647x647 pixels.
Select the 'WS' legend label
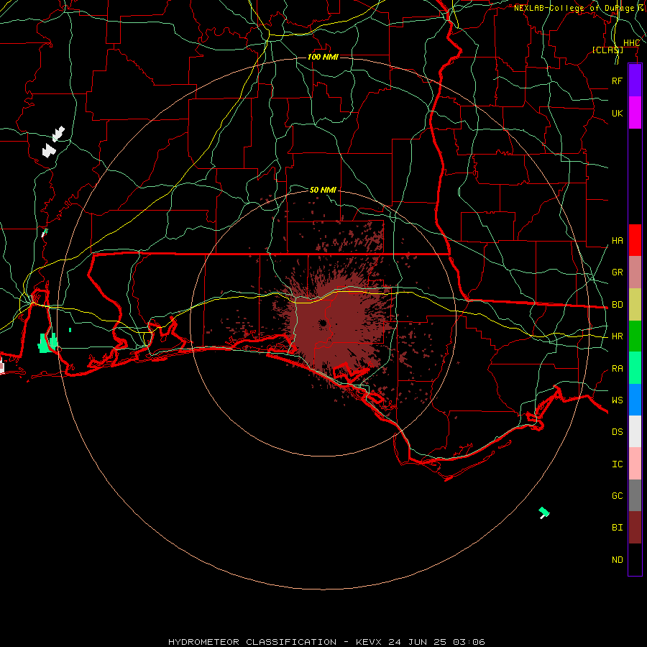pos(617,400)
